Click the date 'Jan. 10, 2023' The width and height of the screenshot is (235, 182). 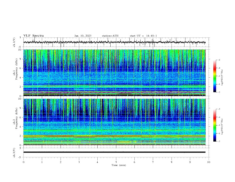pyautogui.click(x=83, y=36)
